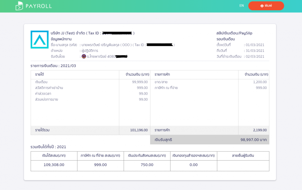Click the printer icon in the red button
302x190 pixels.
[x=262, y=6]
